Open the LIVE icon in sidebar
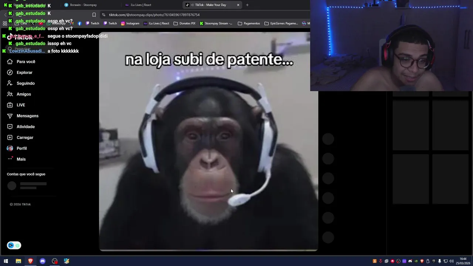This screenshot has width=473, height=266. coord(10,105)
